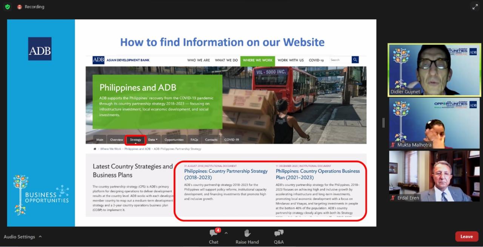Click muted microphone icon beside Erdal Eren
Screen dimensions: 483x247
[x=393, y=198]
